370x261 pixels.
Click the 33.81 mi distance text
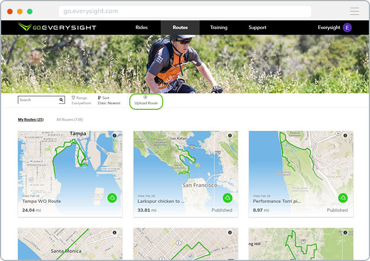click(147, 210)
